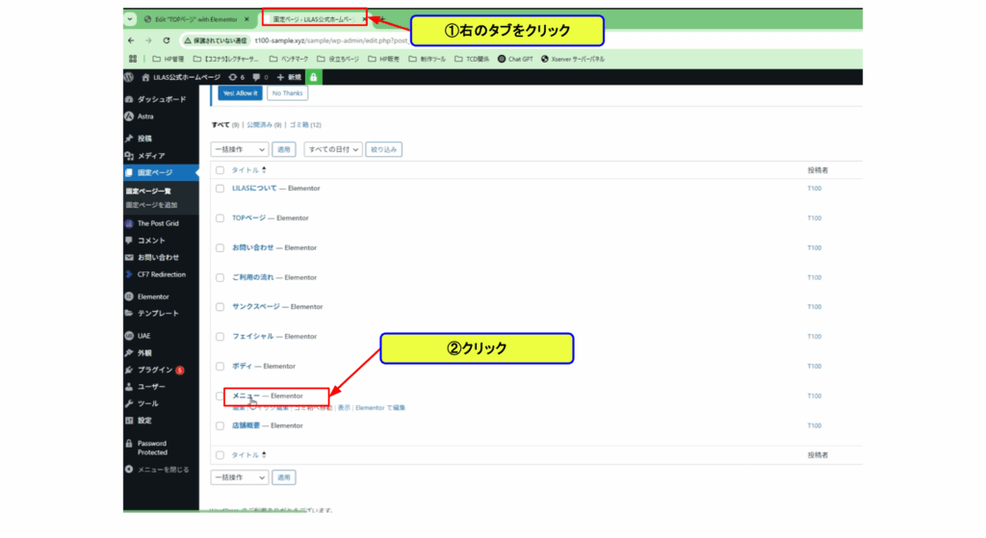
Task: Click the Astra icon in the sidebar
Action: coord(130,116)
